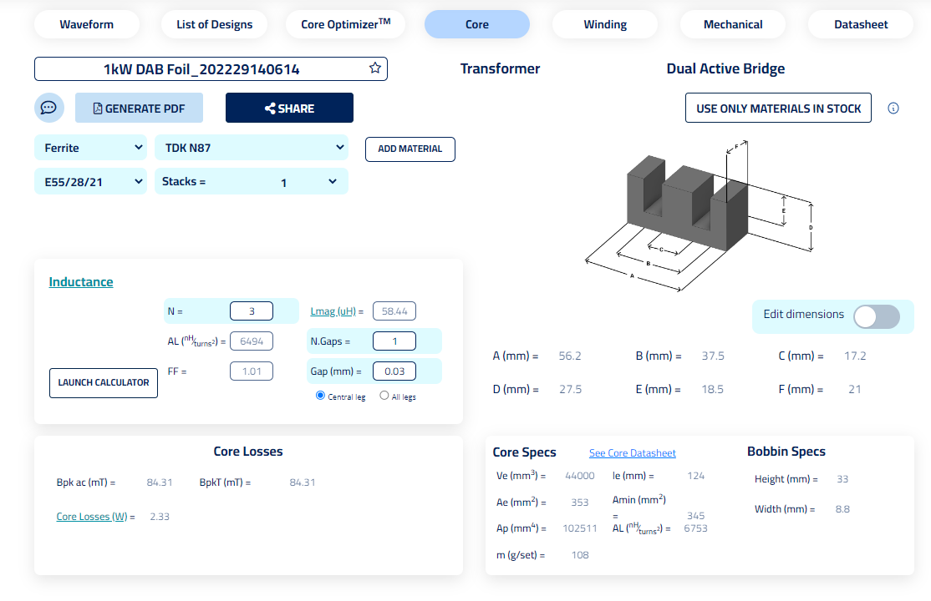Click the Amin value 345
The image size is (931, 601).
coord(696,516)
